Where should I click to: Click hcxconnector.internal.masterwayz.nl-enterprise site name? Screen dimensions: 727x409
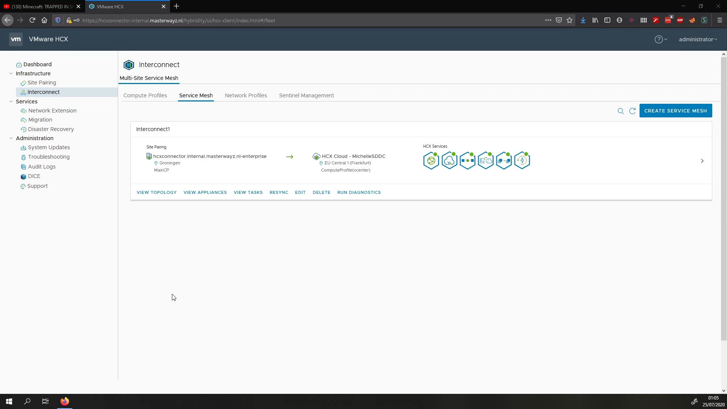tap(210, 156)
